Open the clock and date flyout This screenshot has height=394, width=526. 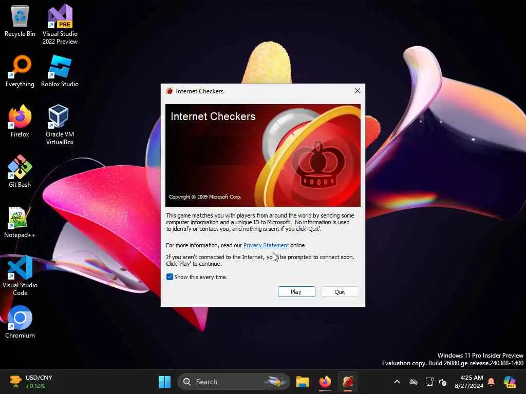[468, 382]
